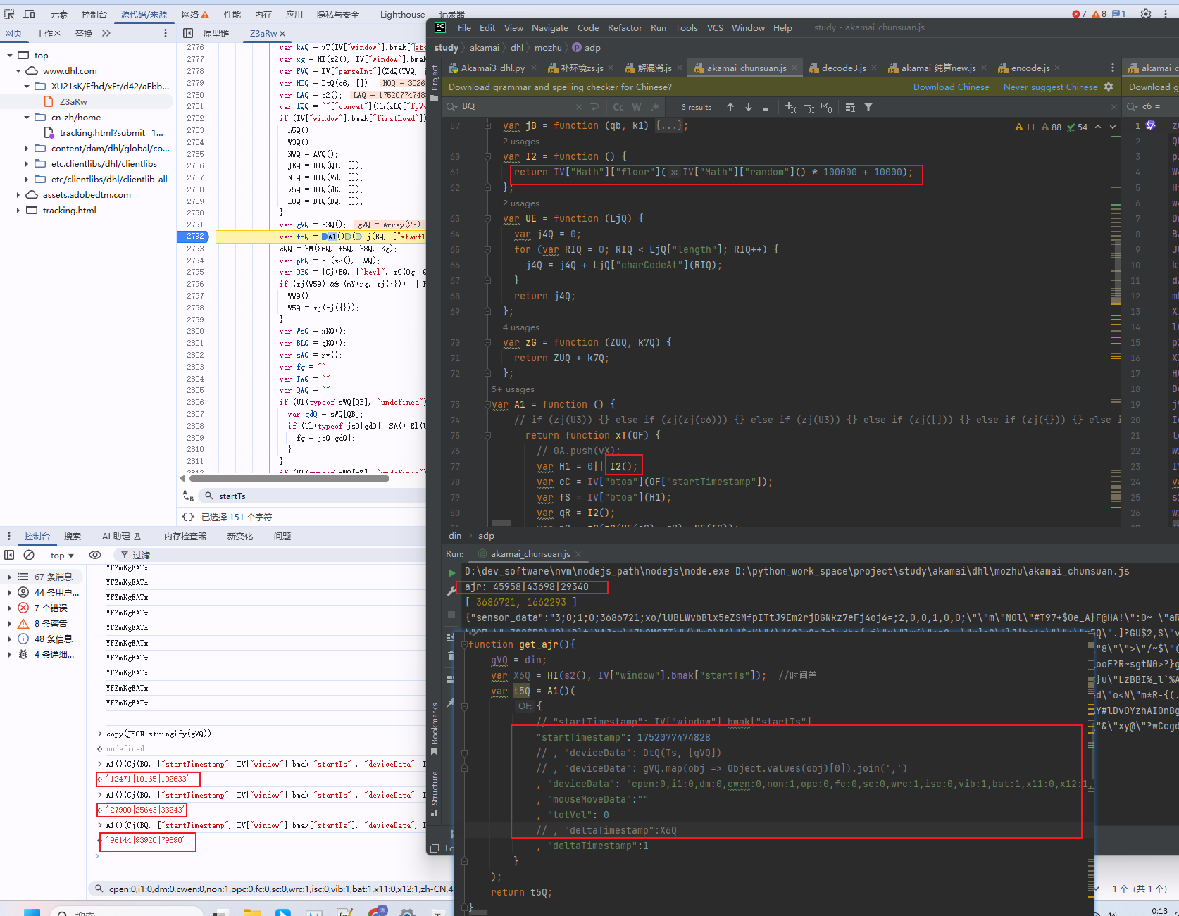Click the Sources horizontal scrollbar thumb

(x=289, y=478)
